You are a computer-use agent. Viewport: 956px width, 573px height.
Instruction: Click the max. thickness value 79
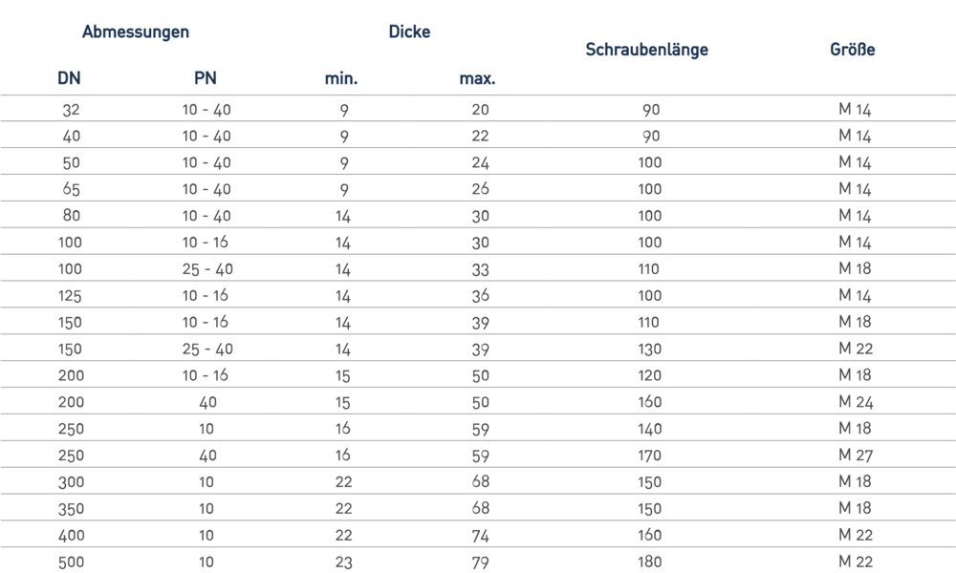[481, 562]
